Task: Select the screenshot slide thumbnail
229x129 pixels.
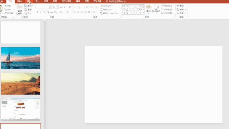Action: 20,109
